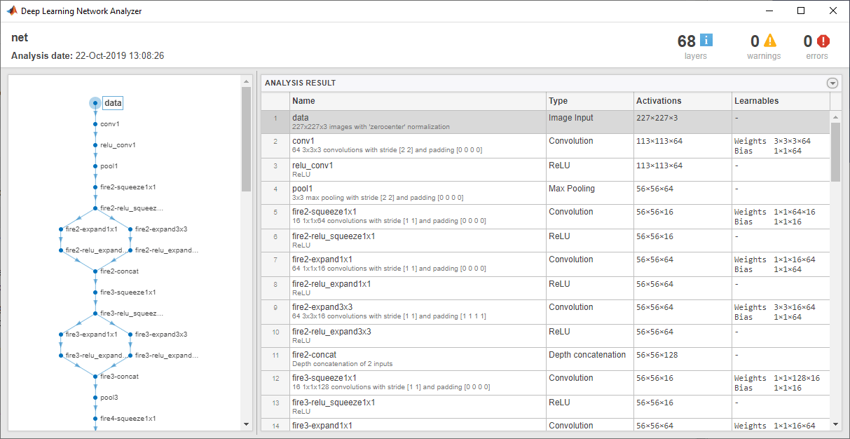The height and width of the screenshot is (439, 850).
Task: Sort by the Name column header
Action: pyautogui.click(x=418, y=101)
